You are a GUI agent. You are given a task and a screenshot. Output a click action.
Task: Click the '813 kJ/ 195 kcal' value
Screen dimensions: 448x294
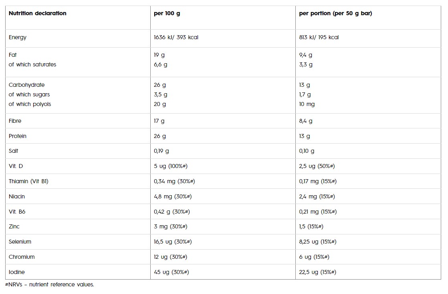click(319, 37)
